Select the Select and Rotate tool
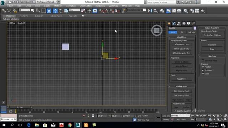The image size is (228, 128). click(x=61, y=11)
